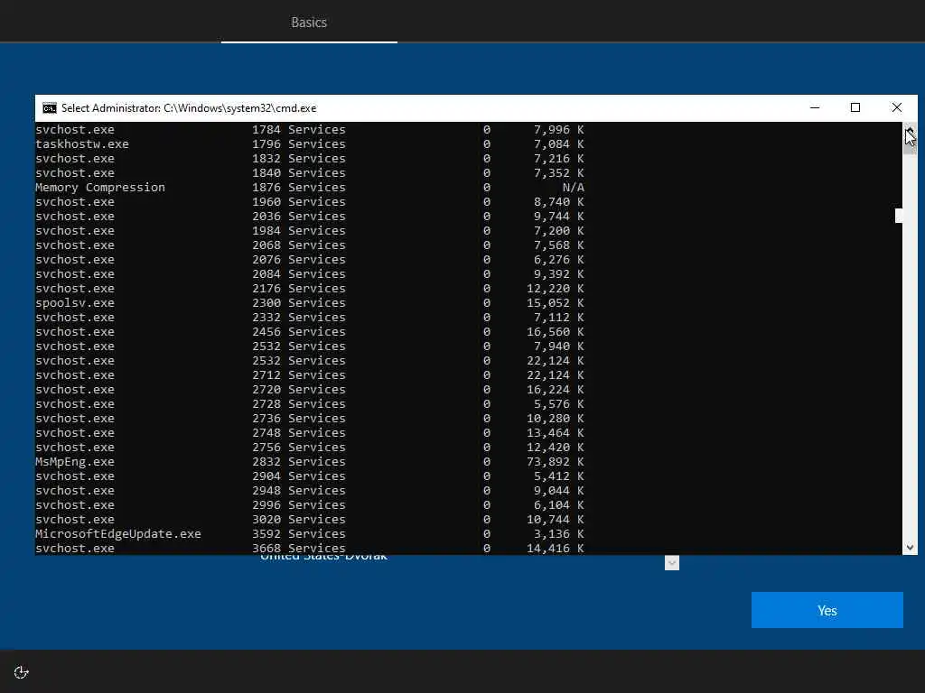Image resolution: width=925 pixels, height=693 pixels.
Task: Click svchost.exe with PID 2084
Action: click(75, 274)
